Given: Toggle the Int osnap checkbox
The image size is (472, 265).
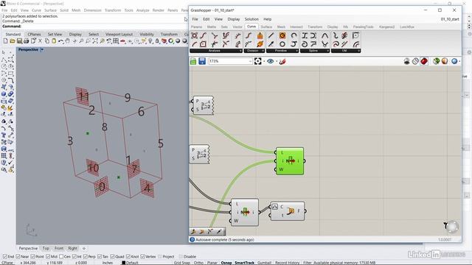Looking at the screenshot, I should 74,257.
